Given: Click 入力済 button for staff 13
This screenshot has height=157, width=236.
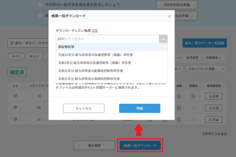Looking at the screenshot, I should tap(214, 96).
